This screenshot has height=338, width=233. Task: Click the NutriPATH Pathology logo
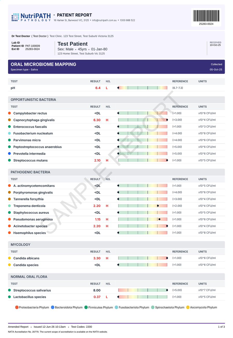click(x=31, y=17)
